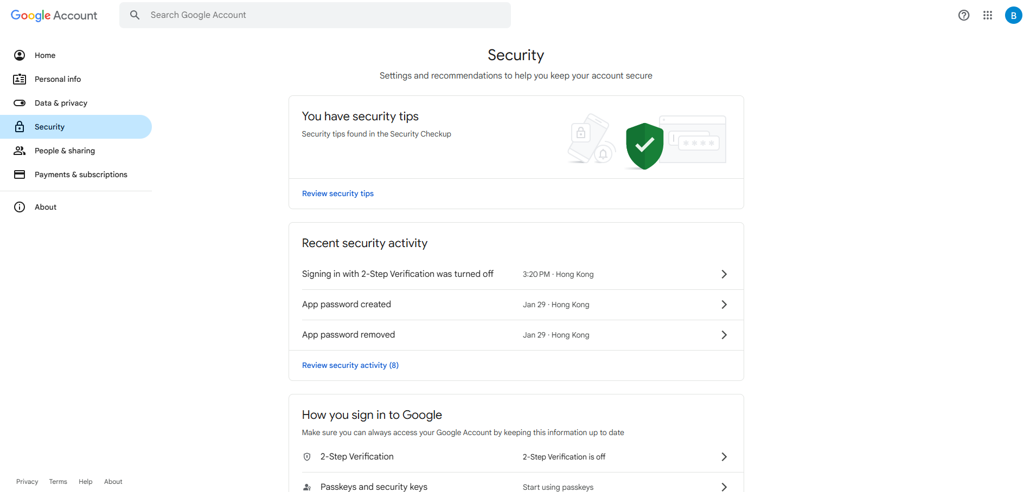Open the About page in sidebar
The height and width of the screenshot is (492, 1030).
coord(46,207)
